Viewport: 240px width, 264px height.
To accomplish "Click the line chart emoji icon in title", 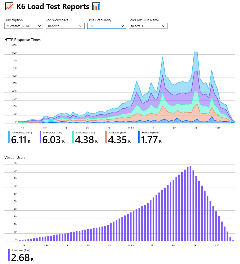I will pyautogui.click(x=9, y=7).
